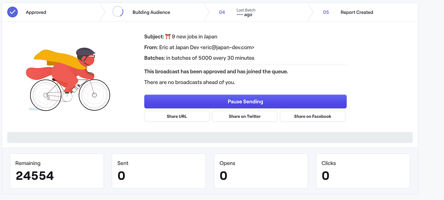Click the sender email address line

pos(199,47)
